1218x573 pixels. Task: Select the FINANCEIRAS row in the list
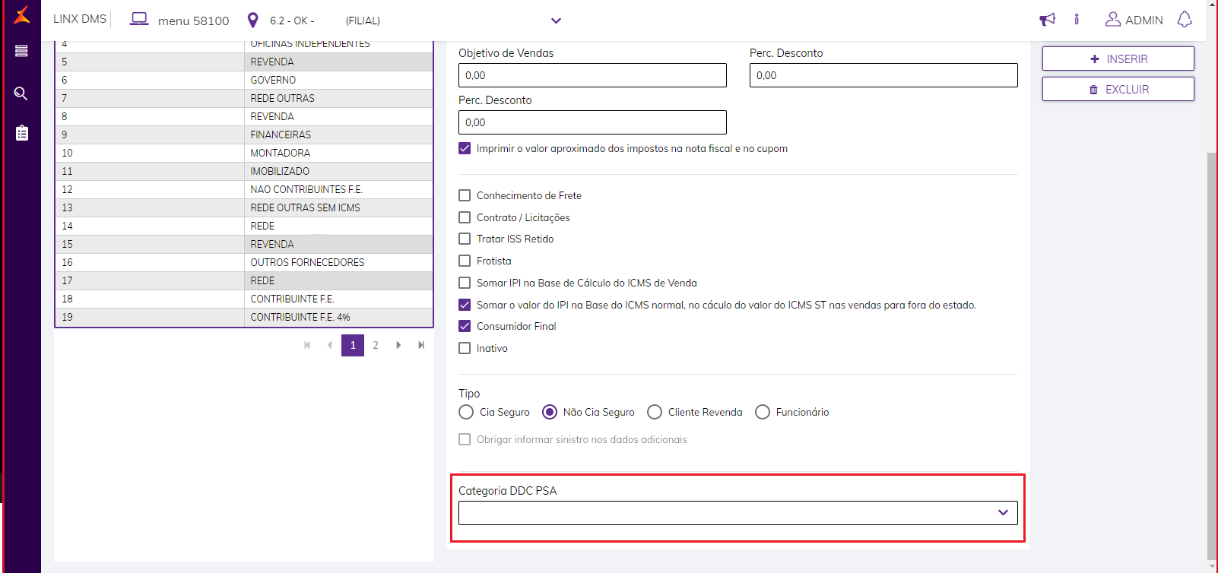pyautogui.click(x=281, y=135)
